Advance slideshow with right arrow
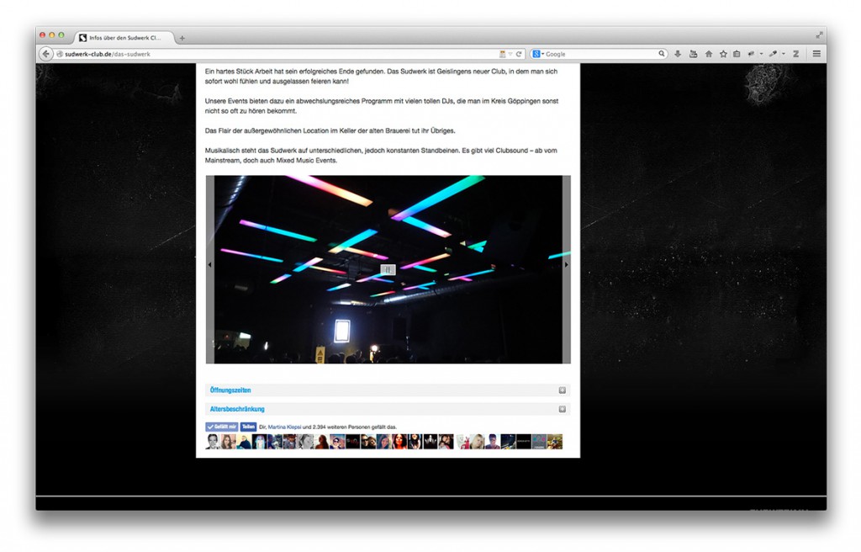This screenshot has height=552, width=861. pyautogui.click(x=566, y=265)
